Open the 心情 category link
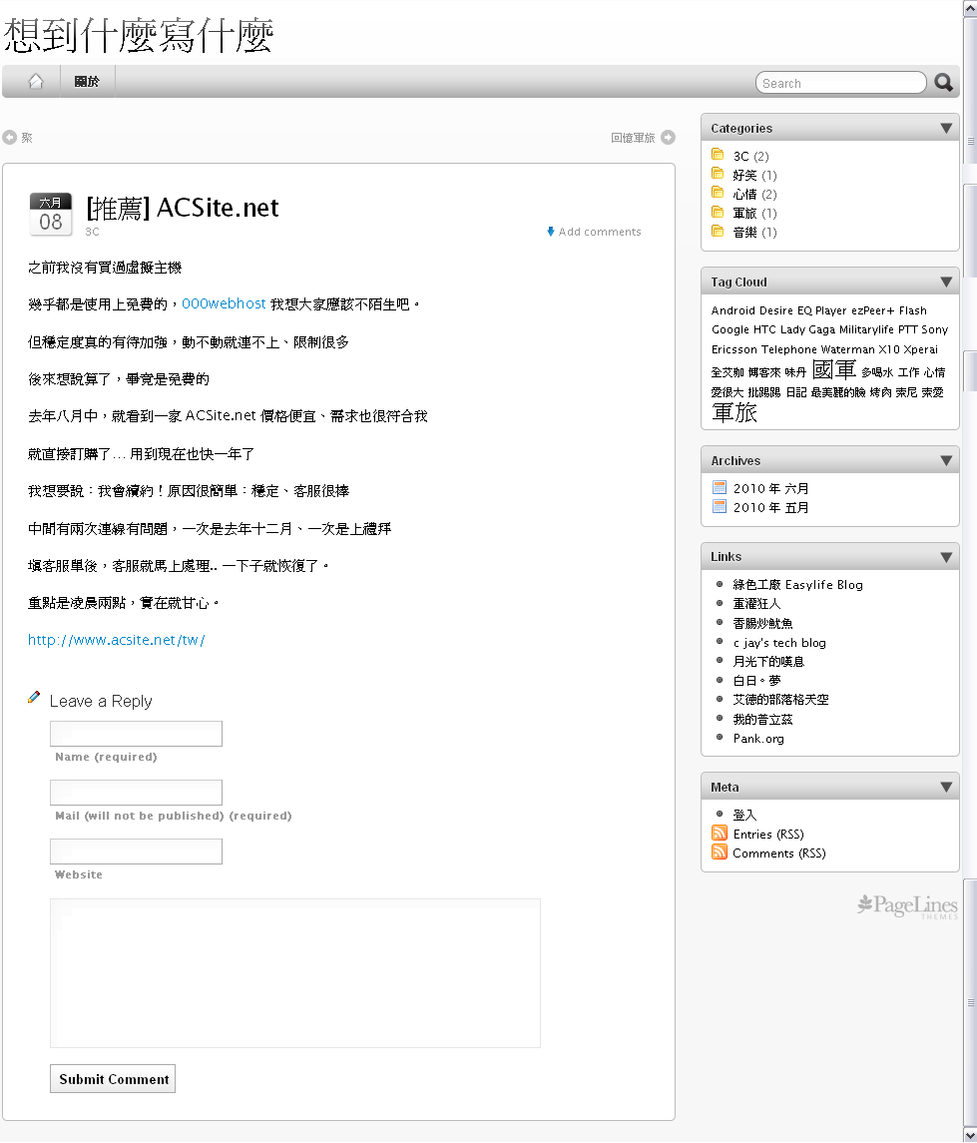The width and height of the screenshot is (977, 1143). (744, 194)
